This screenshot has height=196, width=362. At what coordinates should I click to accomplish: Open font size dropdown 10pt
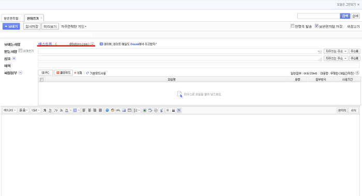click(35, 111)
